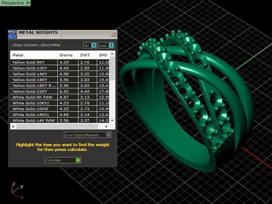This screenshot has width=272, height=204.
Task: Select the White Gold:14KX1 row
Action: point(60,115)
